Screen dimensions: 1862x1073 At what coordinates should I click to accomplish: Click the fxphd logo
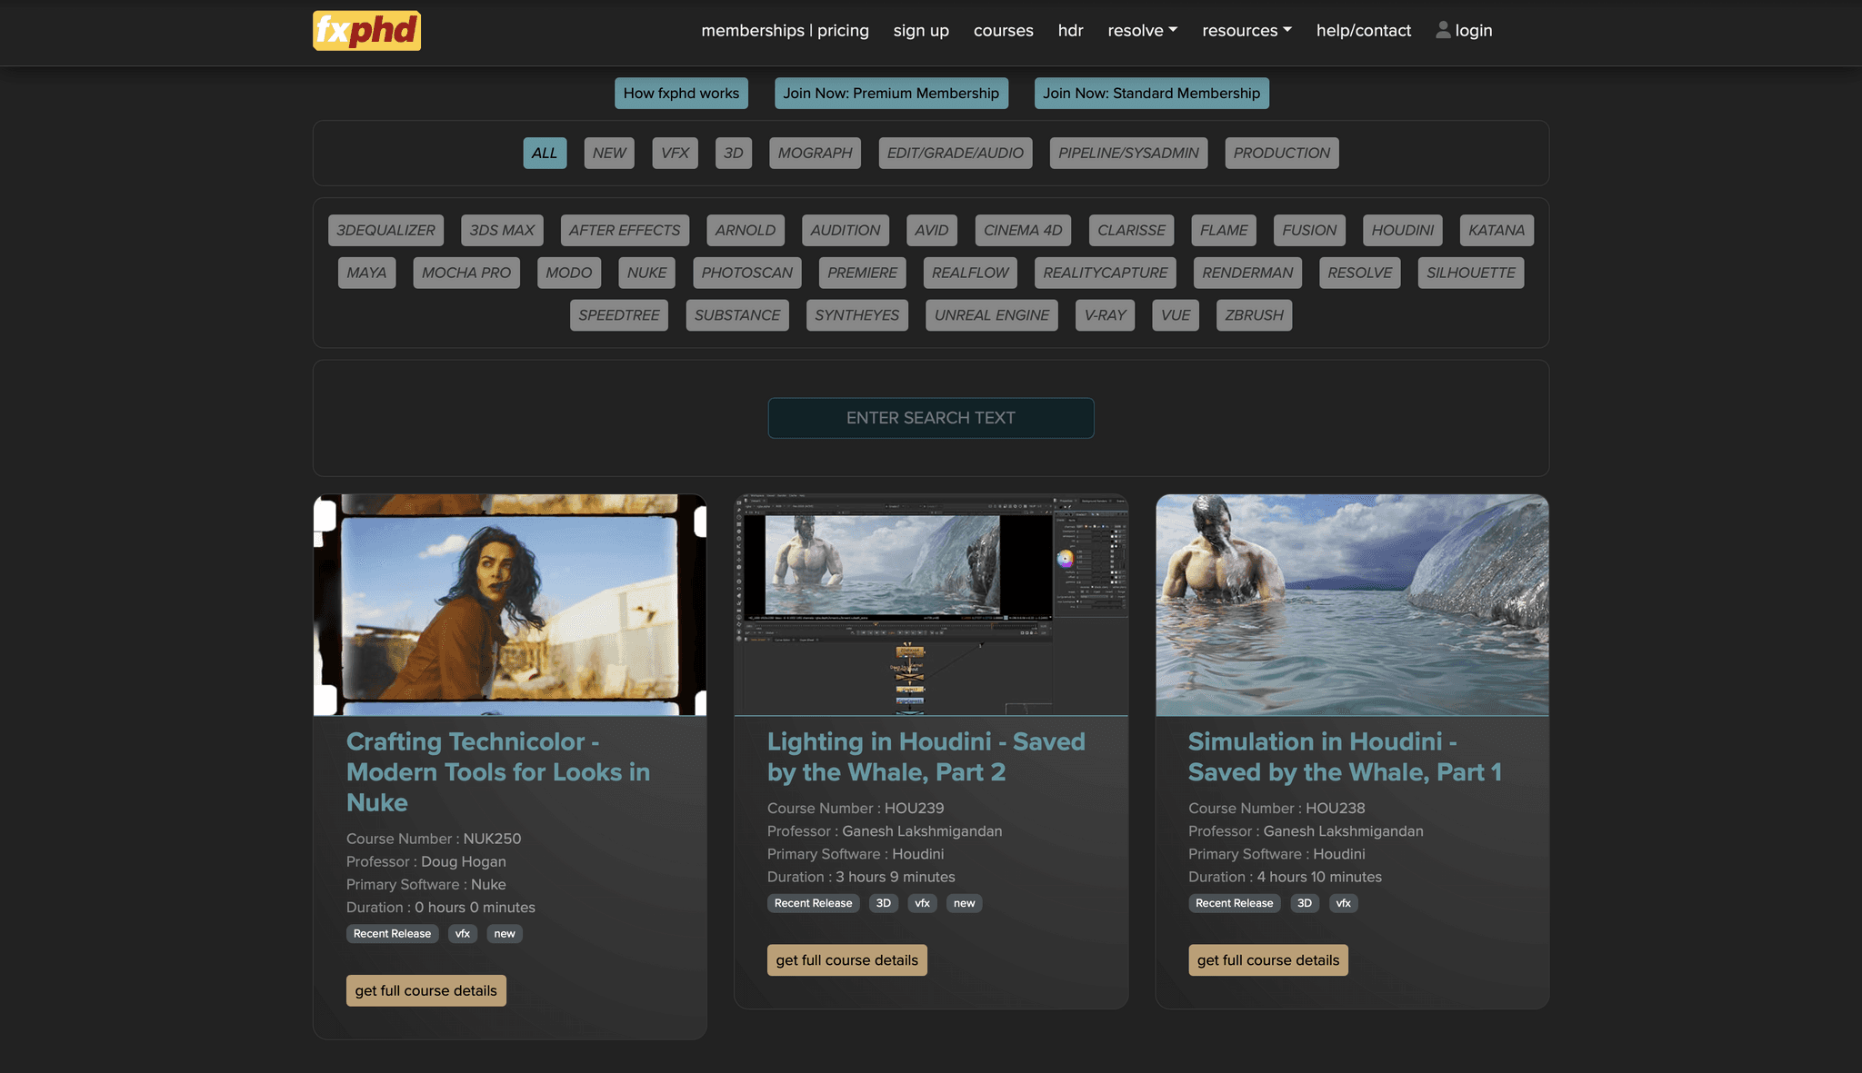coord(365,30)
